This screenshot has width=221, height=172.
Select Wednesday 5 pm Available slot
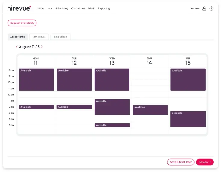point(112,125)
